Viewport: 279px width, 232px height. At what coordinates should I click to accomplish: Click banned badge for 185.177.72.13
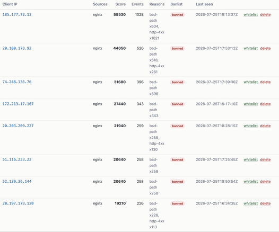(177, 15)
